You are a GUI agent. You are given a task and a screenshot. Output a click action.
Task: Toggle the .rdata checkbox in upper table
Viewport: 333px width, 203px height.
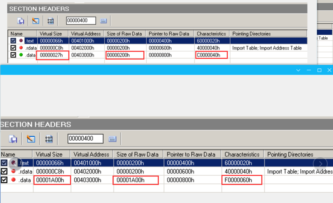pos(13,48)
